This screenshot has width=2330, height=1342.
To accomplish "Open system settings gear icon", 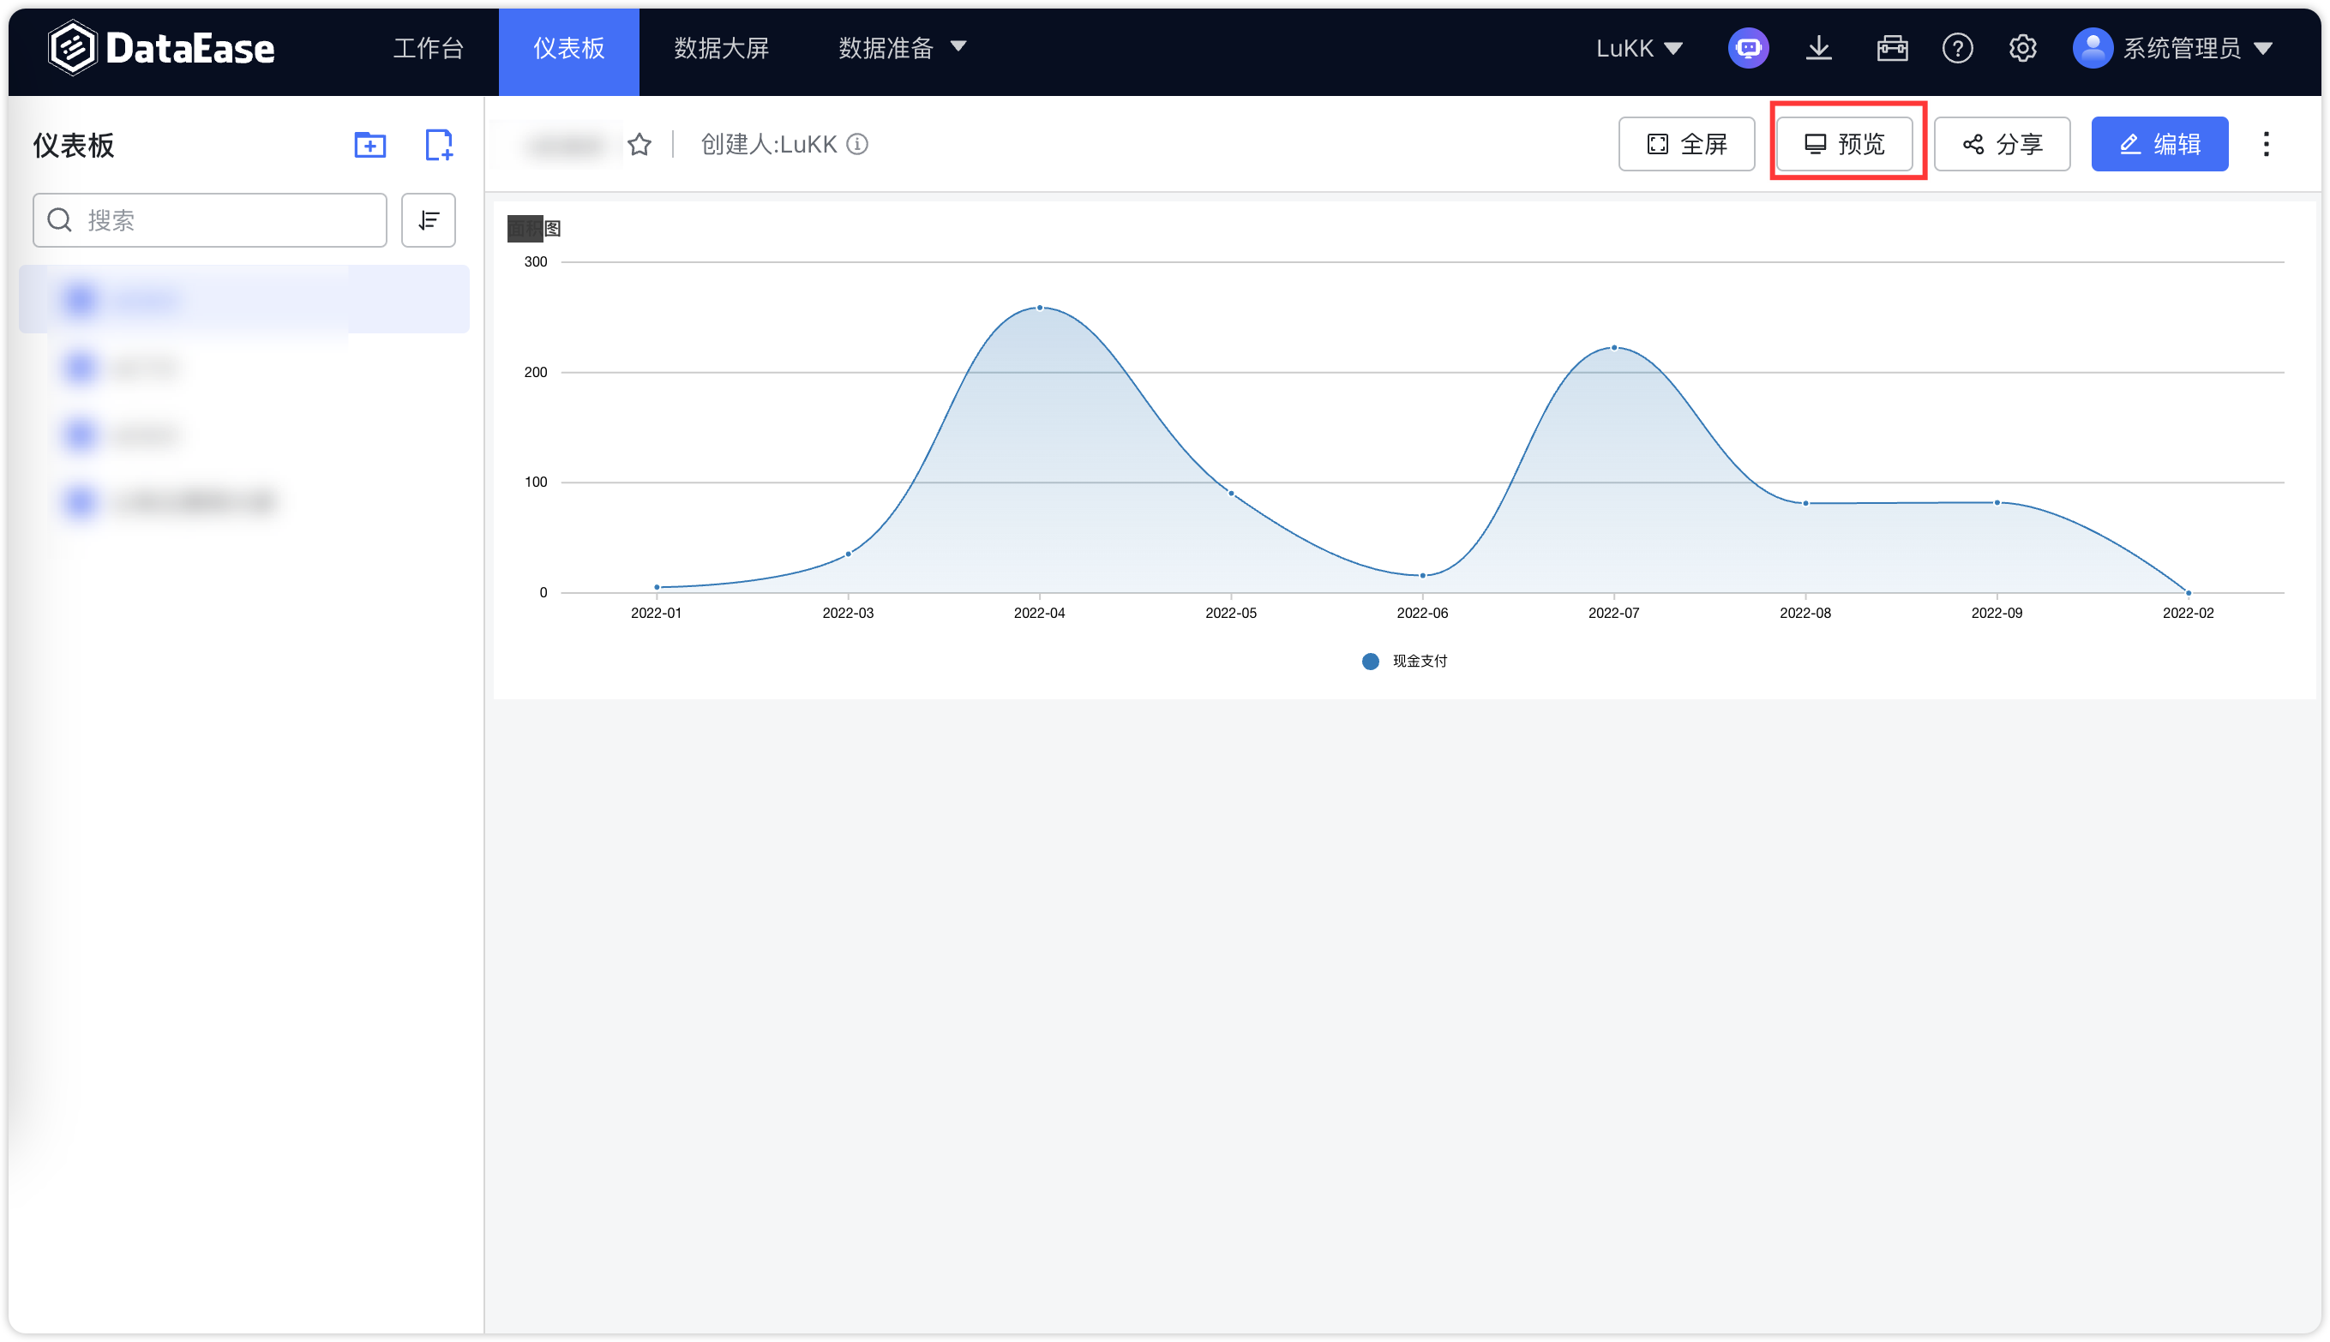I will pos(2023,48).
